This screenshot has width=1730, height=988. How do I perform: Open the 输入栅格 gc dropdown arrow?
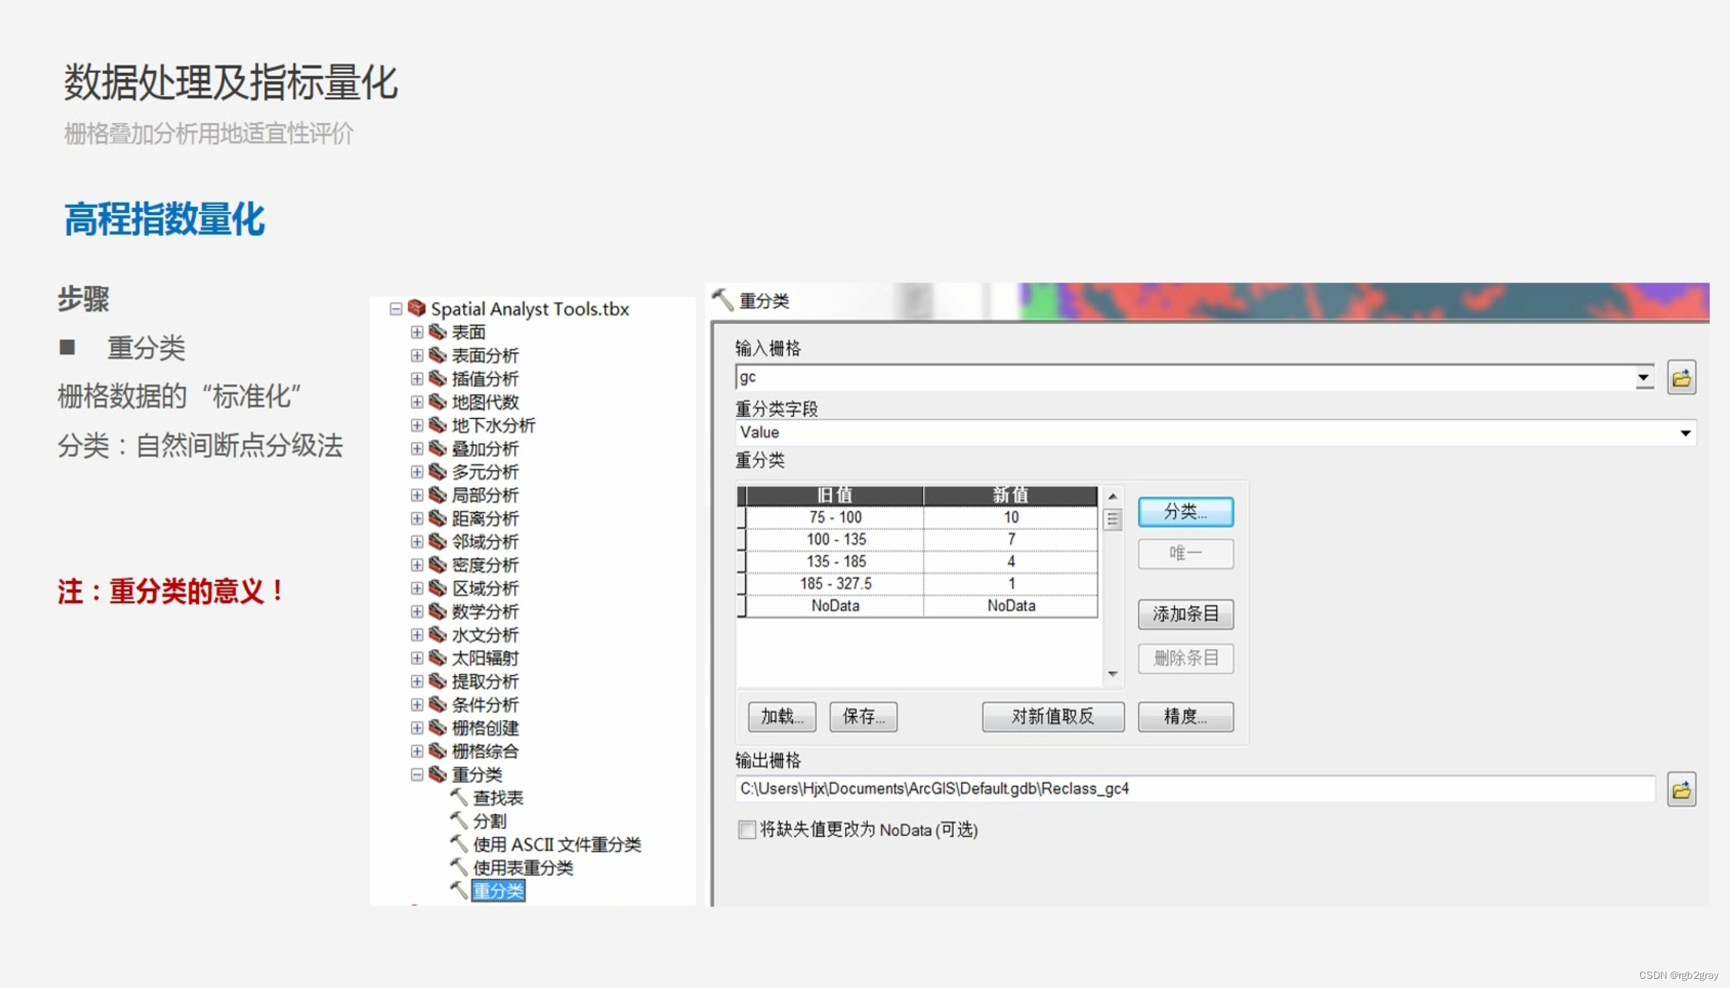(x=1643, y=377)
